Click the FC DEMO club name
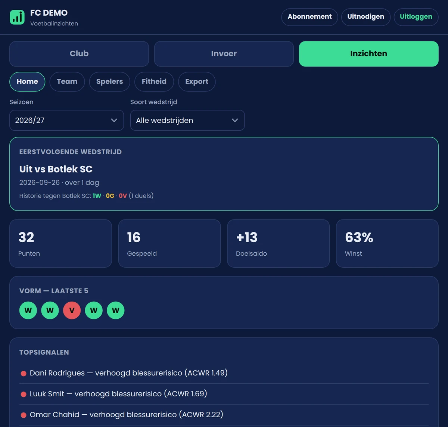 click(x=49, y=13)
